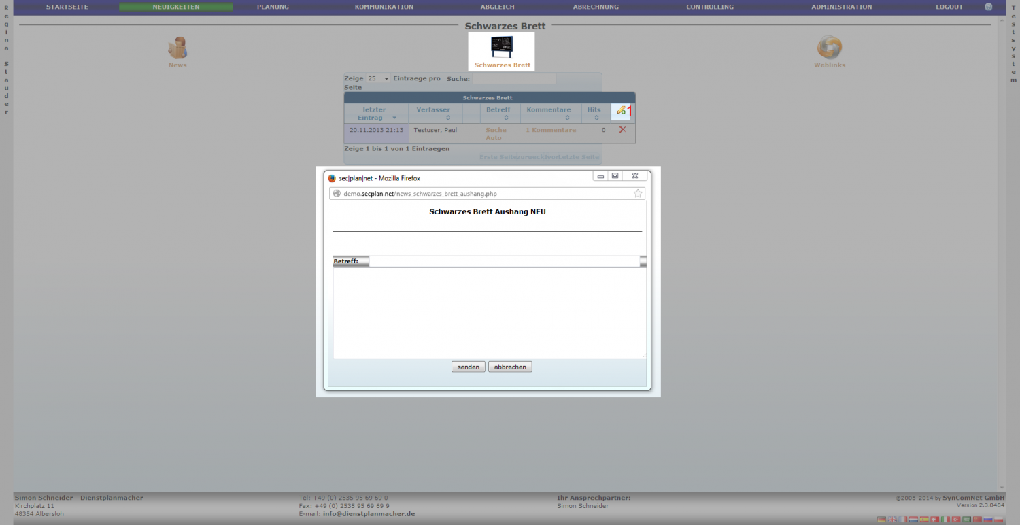Click the popup URL address bar
This screenshot has width=1020, height=525.
pos(487,194)
